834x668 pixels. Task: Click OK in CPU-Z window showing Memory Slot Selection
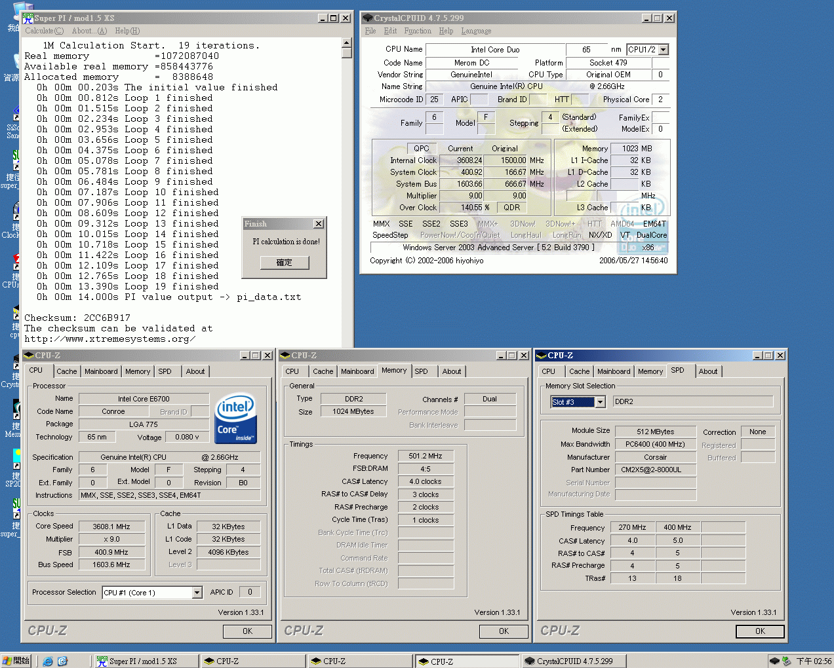click(760, 631)
